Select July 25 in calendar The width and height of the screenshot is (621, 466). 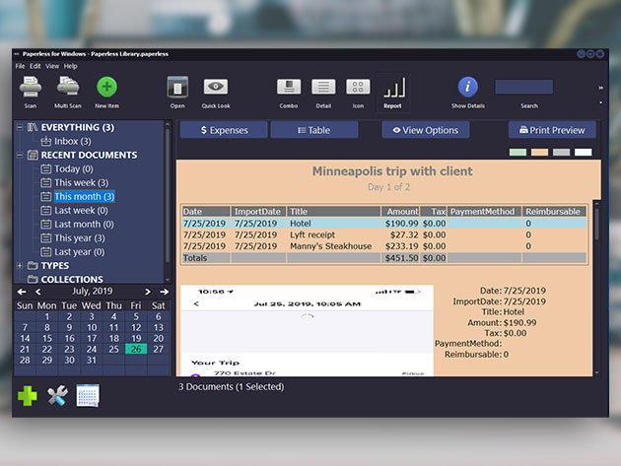(x=113, y=349)
